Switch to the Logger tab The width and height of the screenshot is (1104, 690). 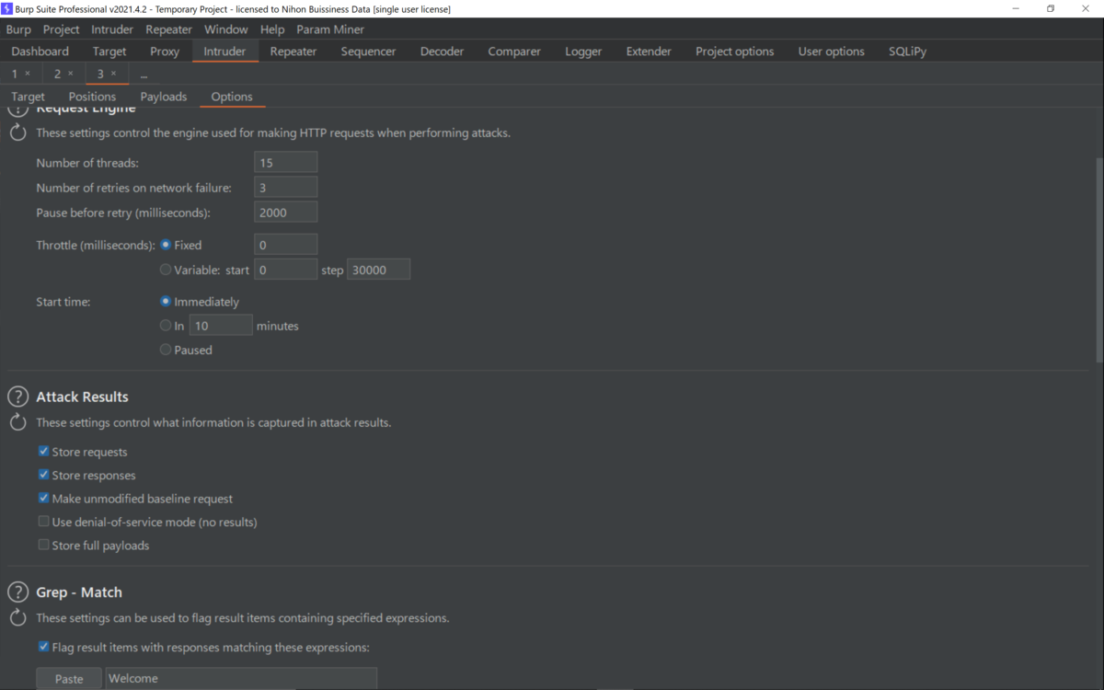coord(583,52)
